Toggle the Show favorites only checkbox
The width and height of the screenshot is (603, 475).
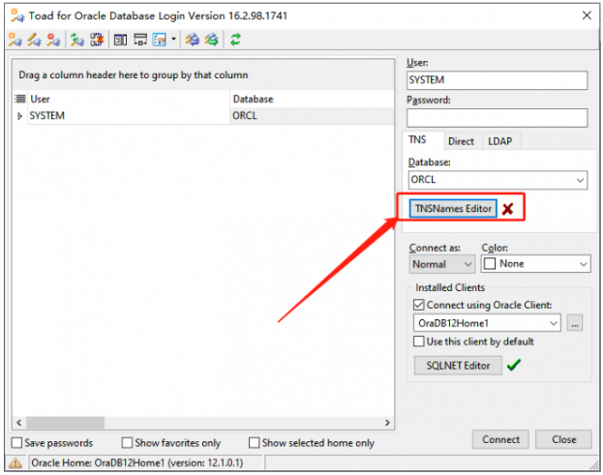pos(127,443)
